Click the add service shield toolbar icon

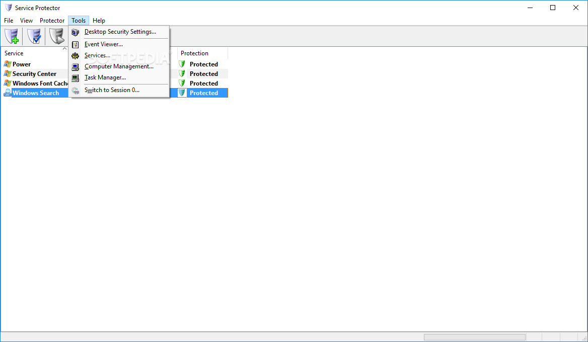pos(12,36)
